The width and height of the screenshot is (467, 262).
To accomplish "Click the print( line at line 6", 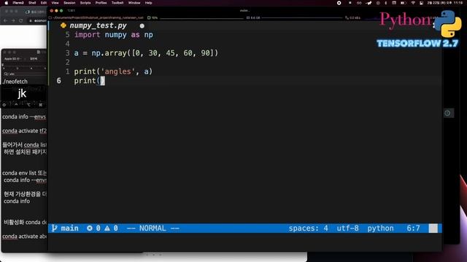I will pyautogui.click(x=89, y=81).
